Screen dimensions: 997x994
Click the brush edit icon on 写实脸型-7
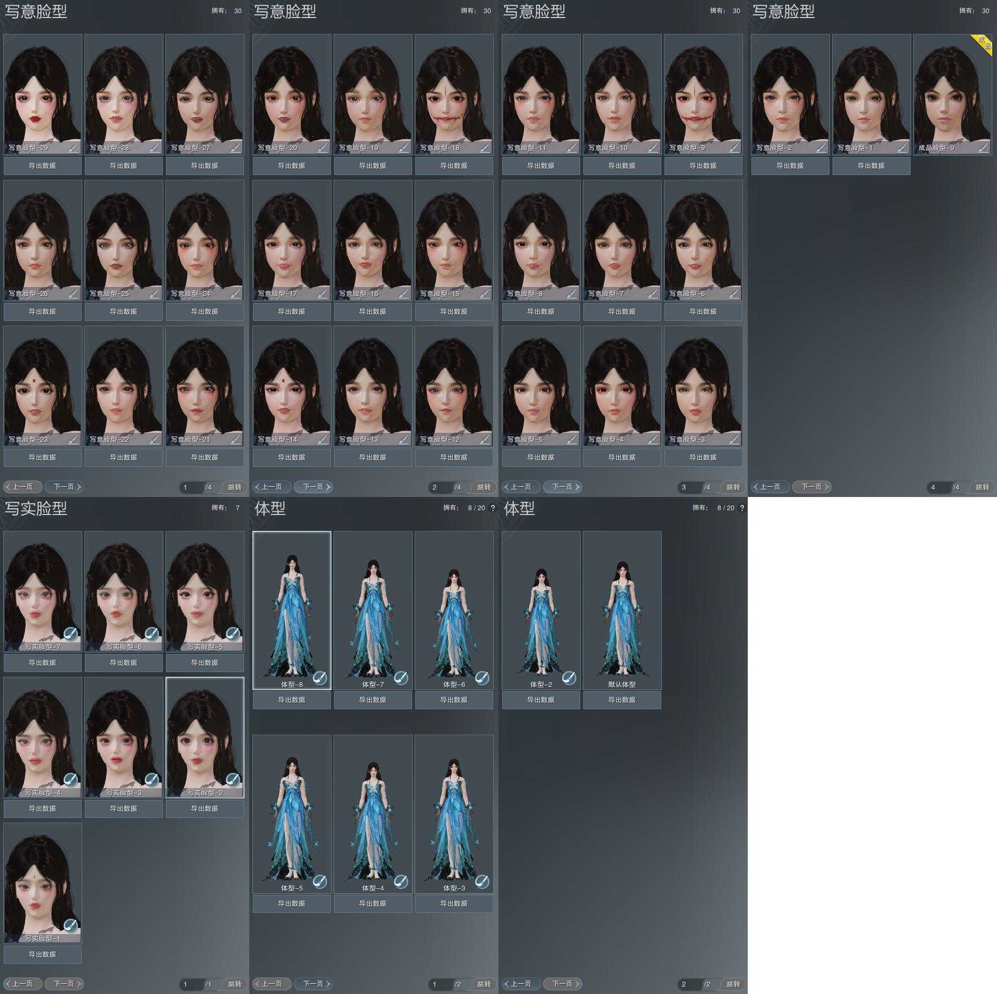coord(71,633)
